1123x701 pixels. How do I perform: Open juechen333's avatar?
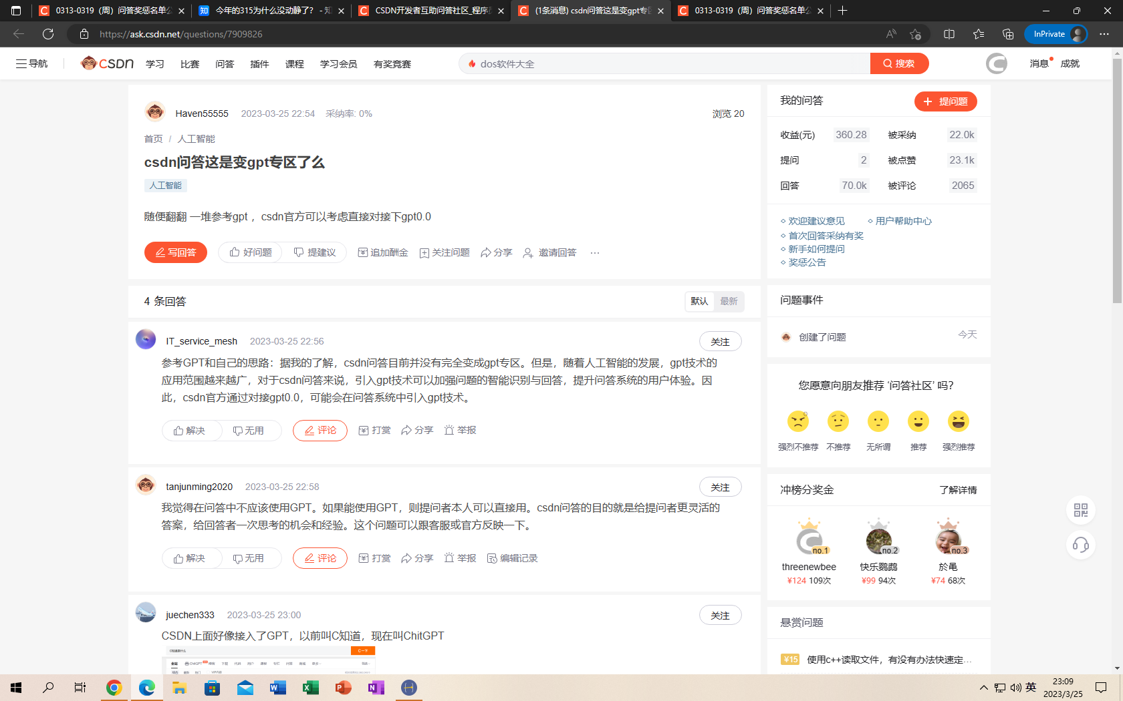(146, 612)
